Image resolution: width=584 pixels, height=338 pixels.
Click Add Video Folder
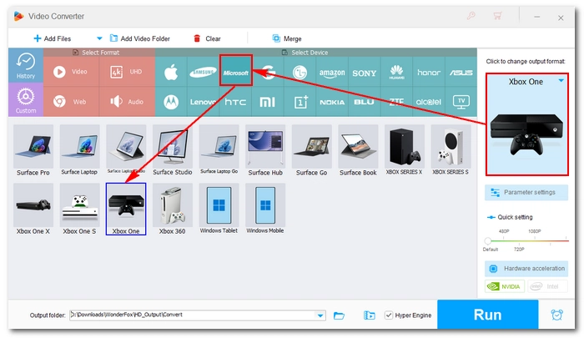pyautogui.click(x=140, y=38)
